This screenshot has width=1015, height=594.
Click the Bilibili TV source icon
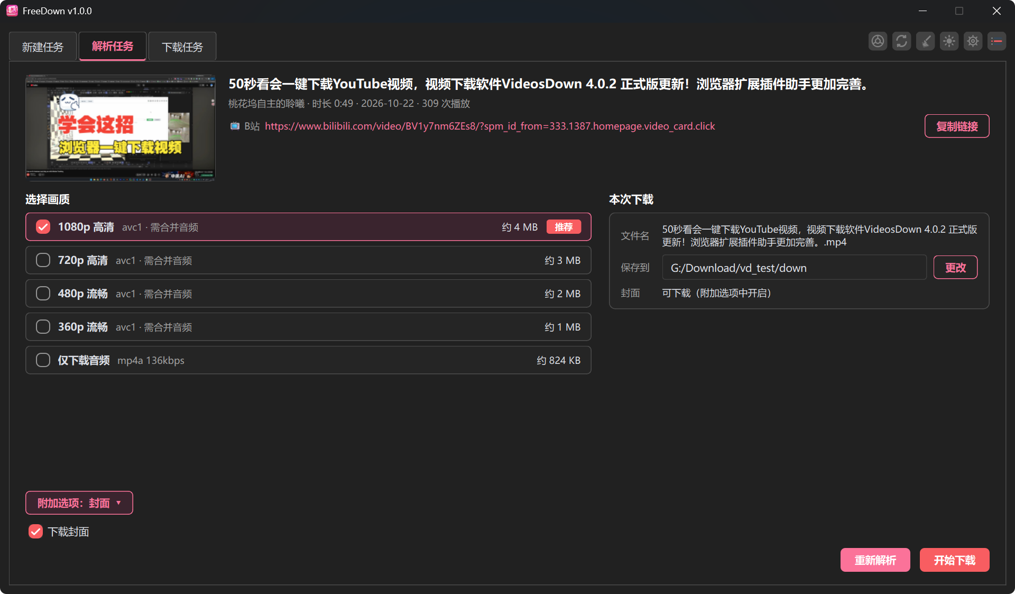click(x=235, y=126)
